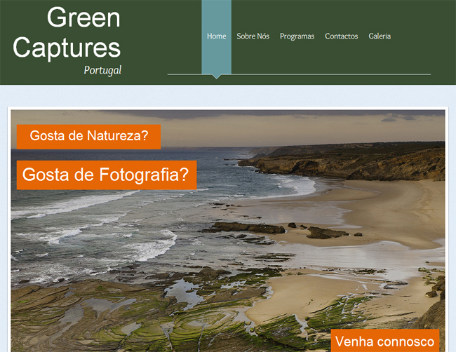Select the Gosta de Fotografia? orange banner
The height and width of the screenshot is (352, 456).
[106, 175]
